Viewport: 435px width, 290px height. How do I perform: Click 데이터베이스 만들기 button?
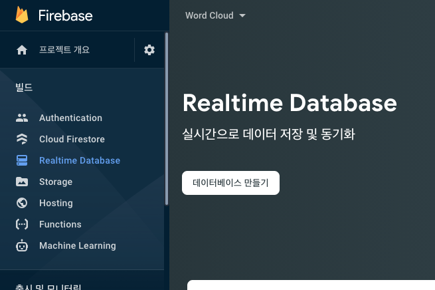coord(230,183)
